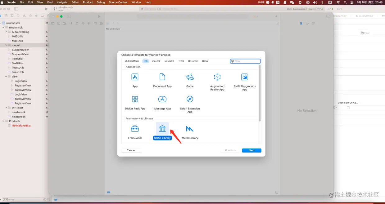Show the Quick Help inspector
The image size is (385, 204).
point(313,23)
